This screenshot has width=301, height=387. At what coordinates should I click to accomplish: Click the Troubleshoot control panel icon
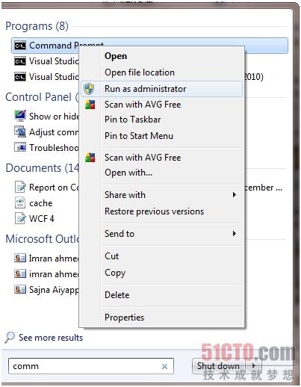click(x=20, y=147)
